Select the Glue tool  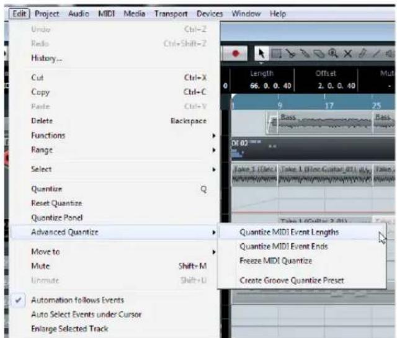(x=305, y=54)
